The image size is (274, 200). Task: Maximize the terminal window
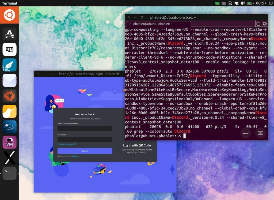pyautogui.click(x=142, y=17)
